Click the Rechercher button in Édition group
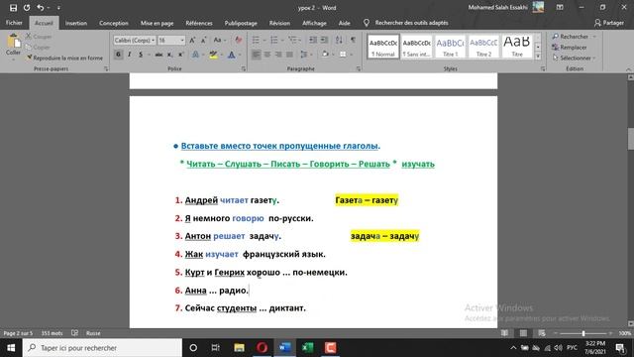 pyautogui.click(x=574, y=37)
